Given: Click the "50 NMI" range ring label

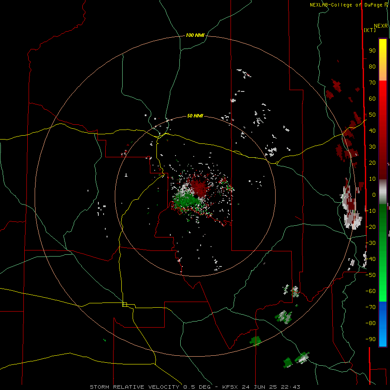Looking at the screenshot, I should tap(195, 116).
